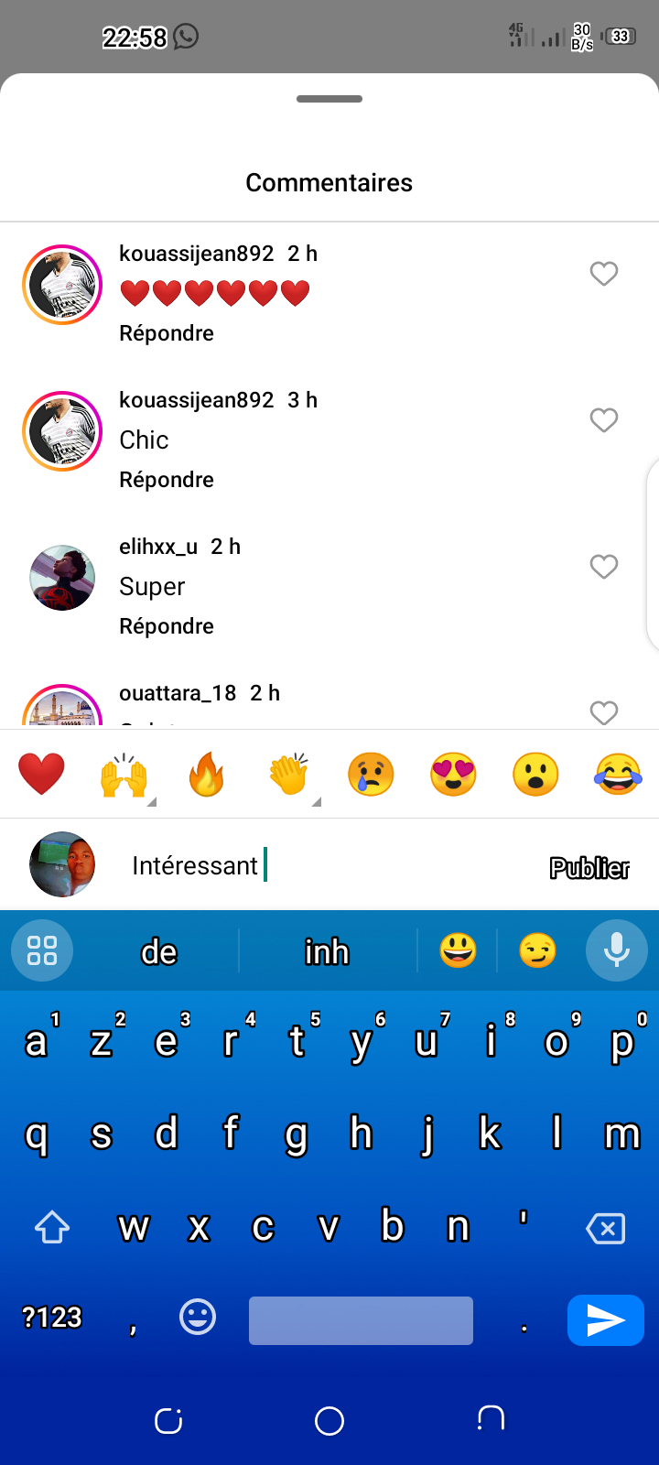
Task: Choose the "inh" word suggestion
Action: click(x=328, y=952)
